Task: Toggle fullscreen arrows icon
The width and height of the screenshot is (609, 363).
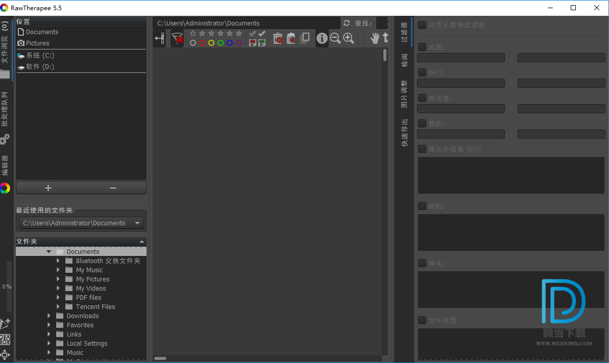Action: [5, 354]
